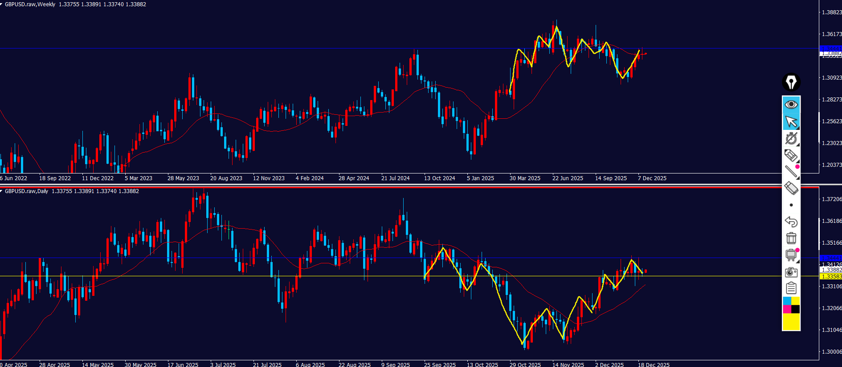Click the pen nib logo icon
The image size is (842, 367).
pos(791,82)
